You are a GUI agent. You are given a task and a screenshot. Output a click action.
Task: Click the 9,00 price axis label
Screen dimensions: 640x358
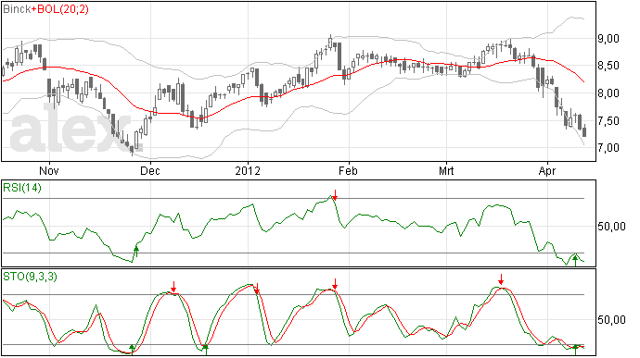tap(608, 39)
